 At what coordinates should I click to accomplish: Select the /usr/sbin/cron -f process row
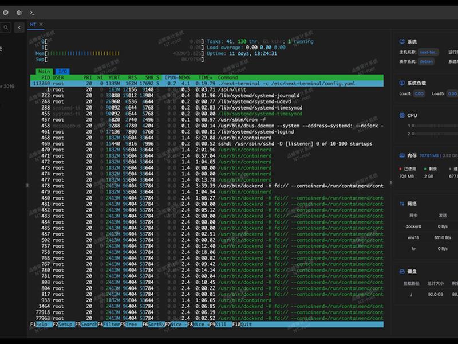207,120
